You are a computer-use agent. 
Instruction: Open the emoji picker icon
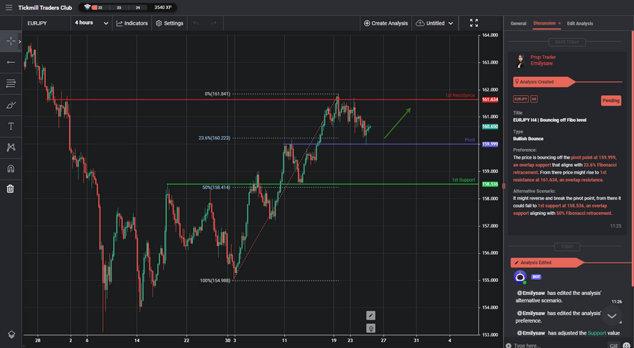tap(627, 346)
